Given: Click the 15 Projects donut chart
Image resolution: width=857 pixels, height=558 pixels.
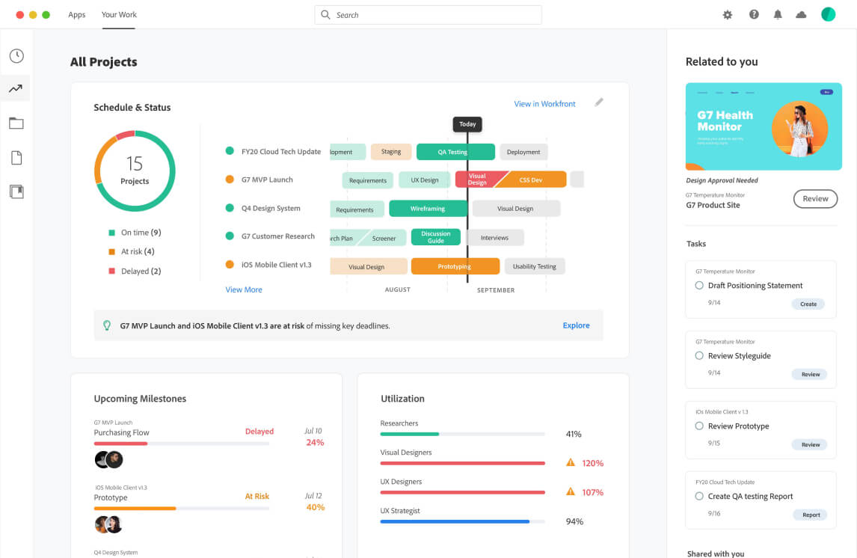Looking at the screenshot, I should pos(135,171).
